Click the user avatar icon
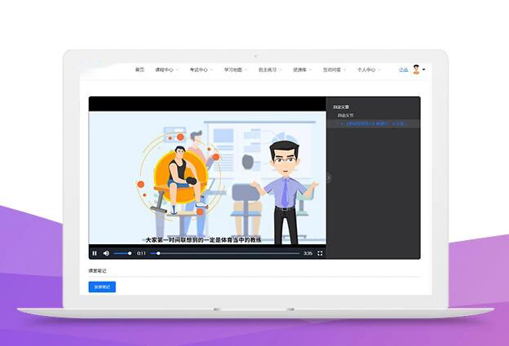Image resolution: width=509 pixels, height=346 pixels. pos(415,70)
